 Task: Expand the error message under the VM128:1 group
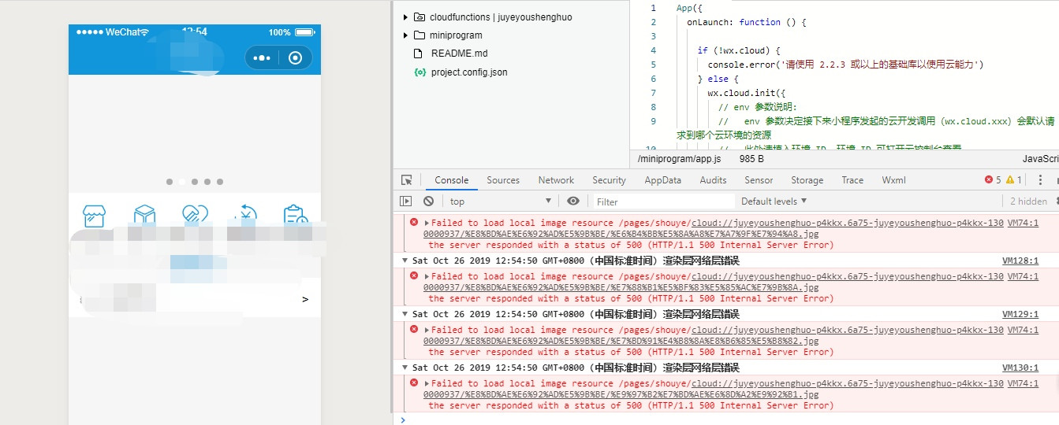pyautogui.click(x=427, y=276)
